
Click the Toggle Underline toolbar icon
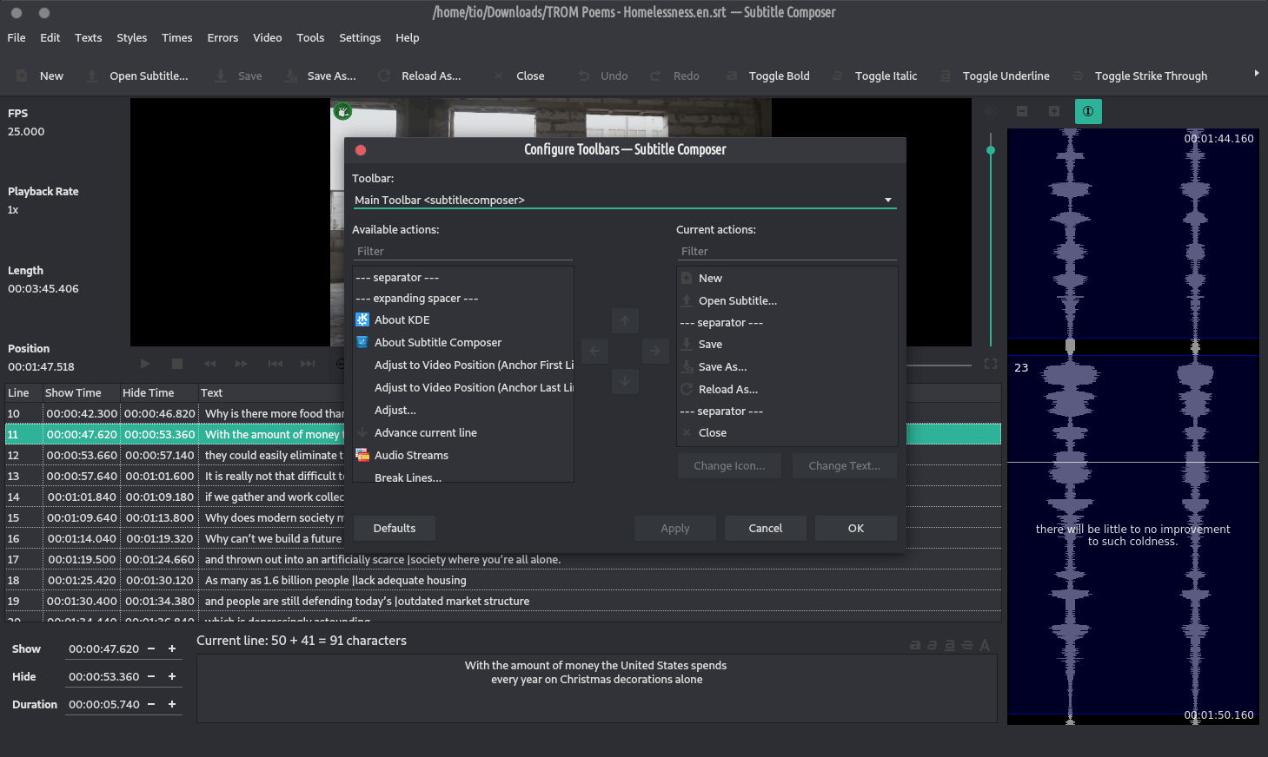tap(946, 76)
